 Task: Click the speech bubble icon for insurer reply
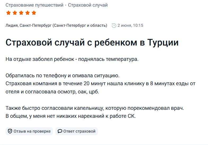(x=60, y=131)
